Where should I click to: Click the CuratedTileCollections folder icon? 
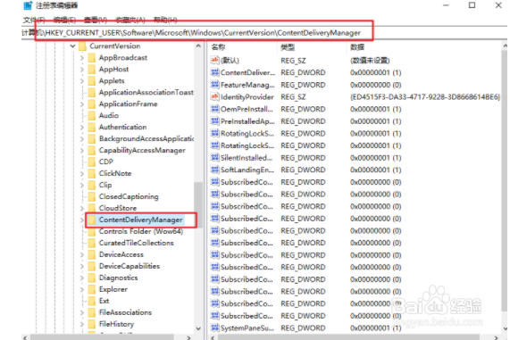[x=92, y=243]
